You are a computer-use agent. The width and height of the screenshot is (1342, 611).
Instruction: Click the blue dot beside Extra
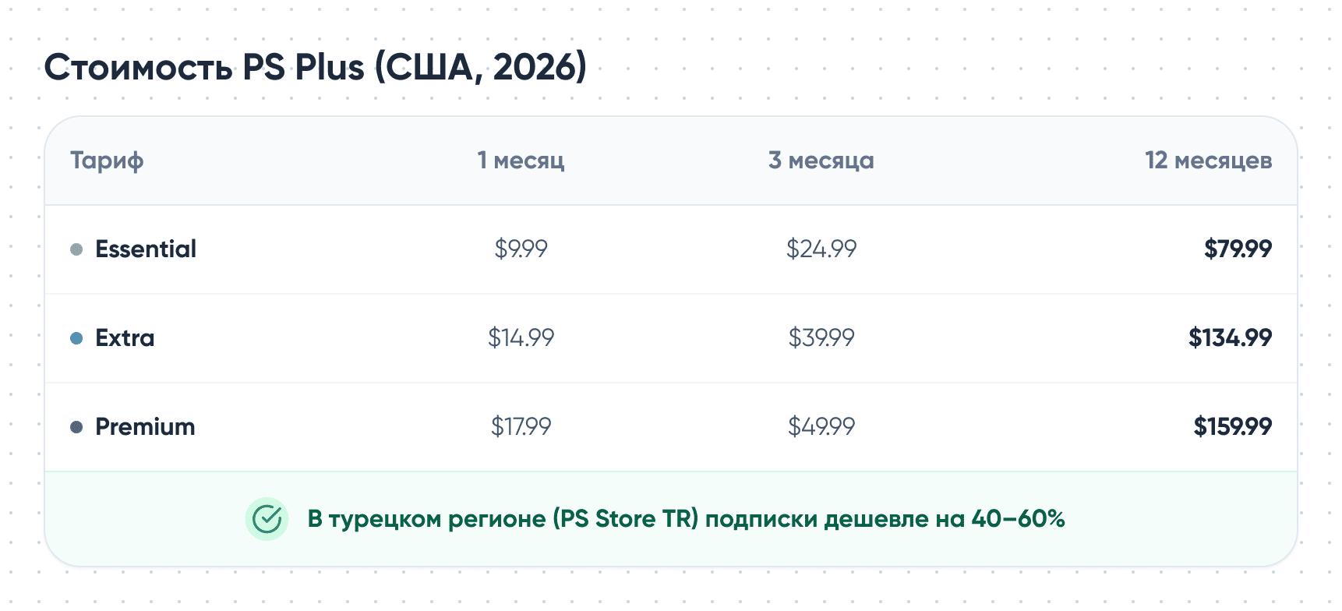pyautogui.click(x=76, y=338)
